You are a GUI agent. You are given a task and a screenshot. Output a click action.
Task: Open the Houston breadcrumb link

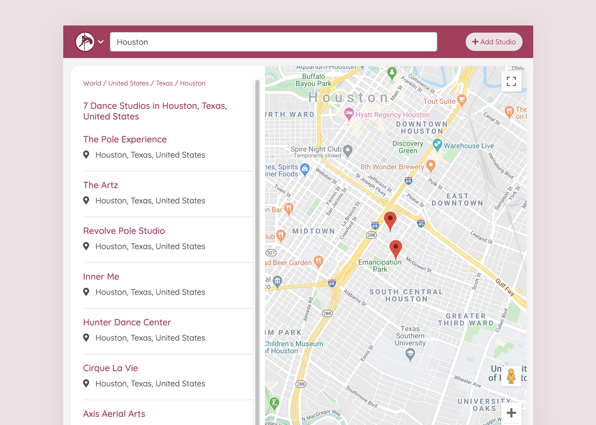pos(193,83)
